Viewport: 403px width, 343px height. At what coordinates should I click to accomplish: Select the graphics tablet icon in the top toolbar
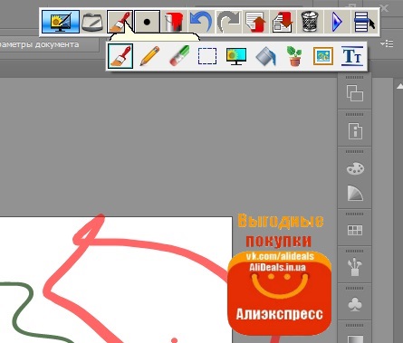tap(92, 22)
